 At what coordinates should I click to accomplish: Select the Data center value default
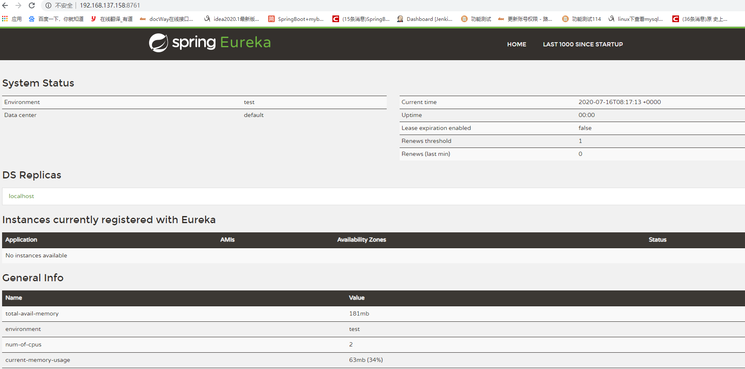(253, 115)
